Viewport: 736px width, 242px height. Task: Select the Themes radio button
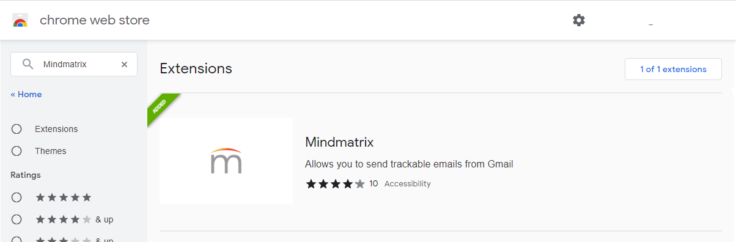17,151
